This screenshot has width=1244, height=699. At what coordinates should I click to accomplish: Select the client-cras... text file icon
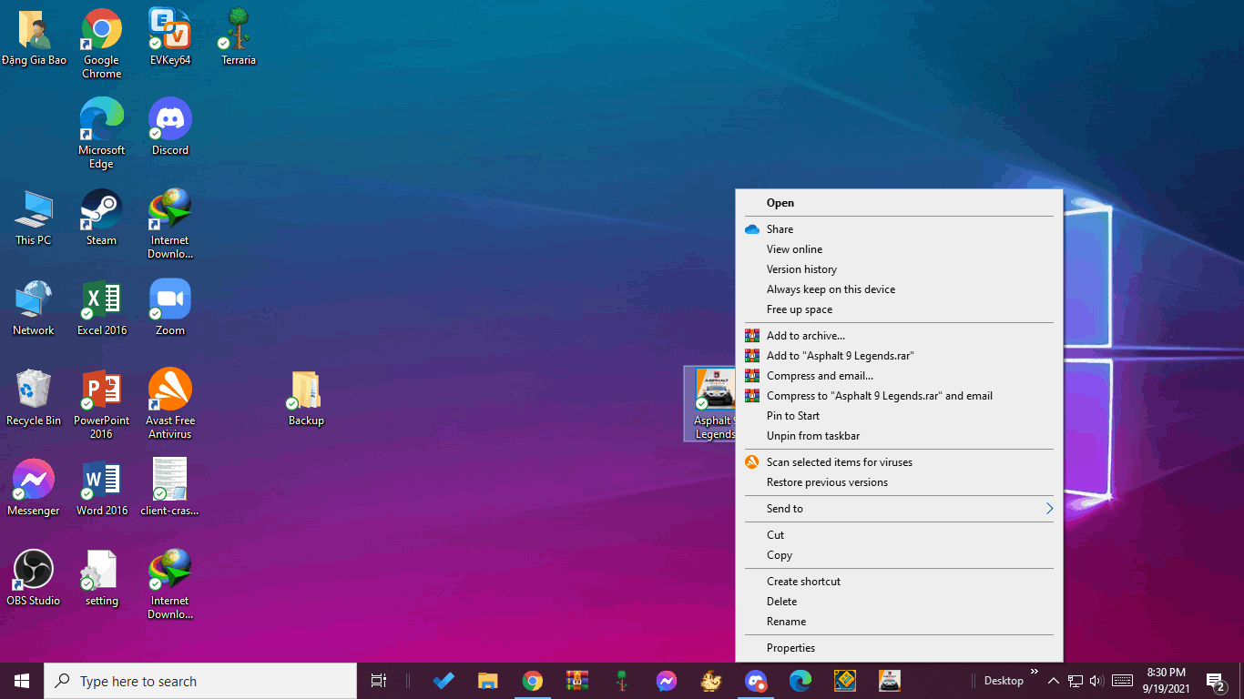pos(170,488)
